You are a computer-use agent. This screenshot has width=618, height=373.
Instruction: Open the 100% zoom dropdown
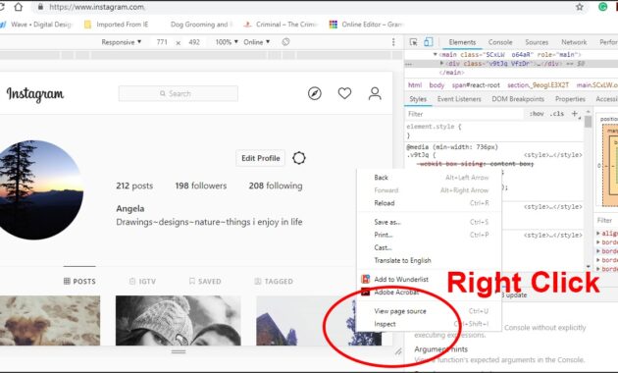[227, 42]
